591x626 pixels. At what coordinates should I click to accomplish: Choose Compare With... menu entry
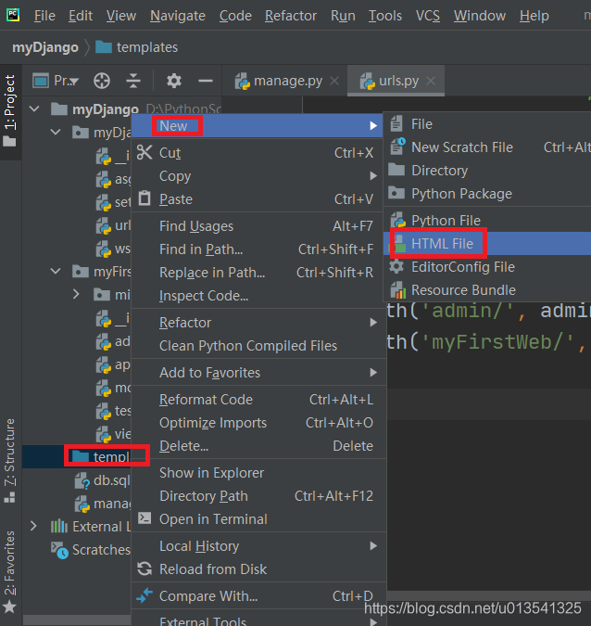tap(258, 596)
